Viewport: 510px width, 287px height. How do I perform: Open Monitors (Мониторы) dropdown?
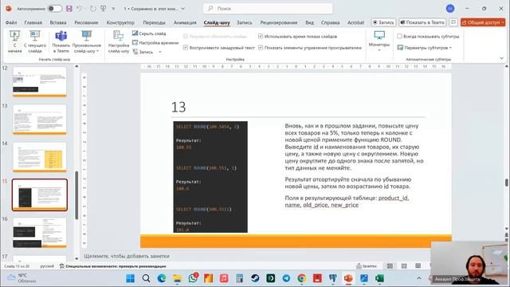pyautogui.click(x=379, y=41)
